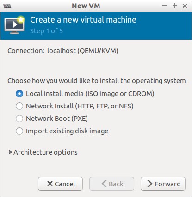Expand the Architecture options triangle
The image size is (192, 197).
click(x=10, y=152)
